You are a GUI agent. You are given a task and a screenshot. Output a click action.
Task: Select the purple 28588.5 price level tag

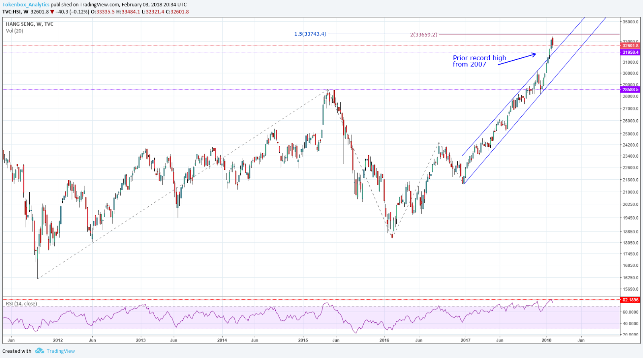pos(630,90)
